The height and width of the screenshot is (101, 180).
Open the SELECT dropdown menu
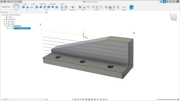[131, 10]
